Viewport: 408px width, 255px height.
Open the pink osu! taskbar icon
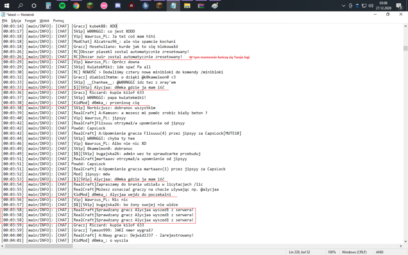click(x=104, y=6)
